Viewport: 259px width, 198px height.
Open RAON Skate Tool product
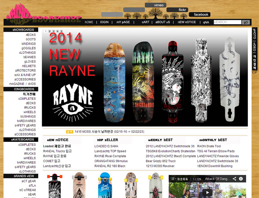(209, 146)
